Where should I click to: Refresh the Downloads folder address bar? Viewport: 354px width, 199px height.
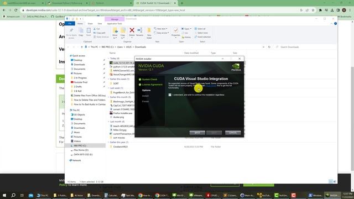pos(269,47)
